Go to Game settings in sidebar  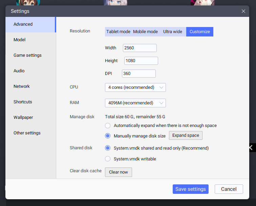point(31,55)
